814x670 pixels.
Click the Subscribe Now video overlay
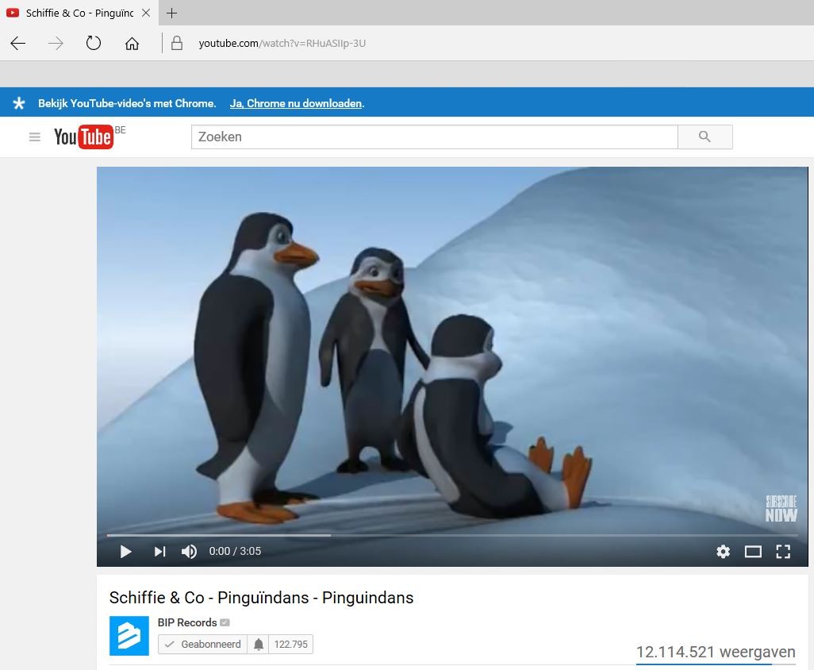click(x=781, y=509)
